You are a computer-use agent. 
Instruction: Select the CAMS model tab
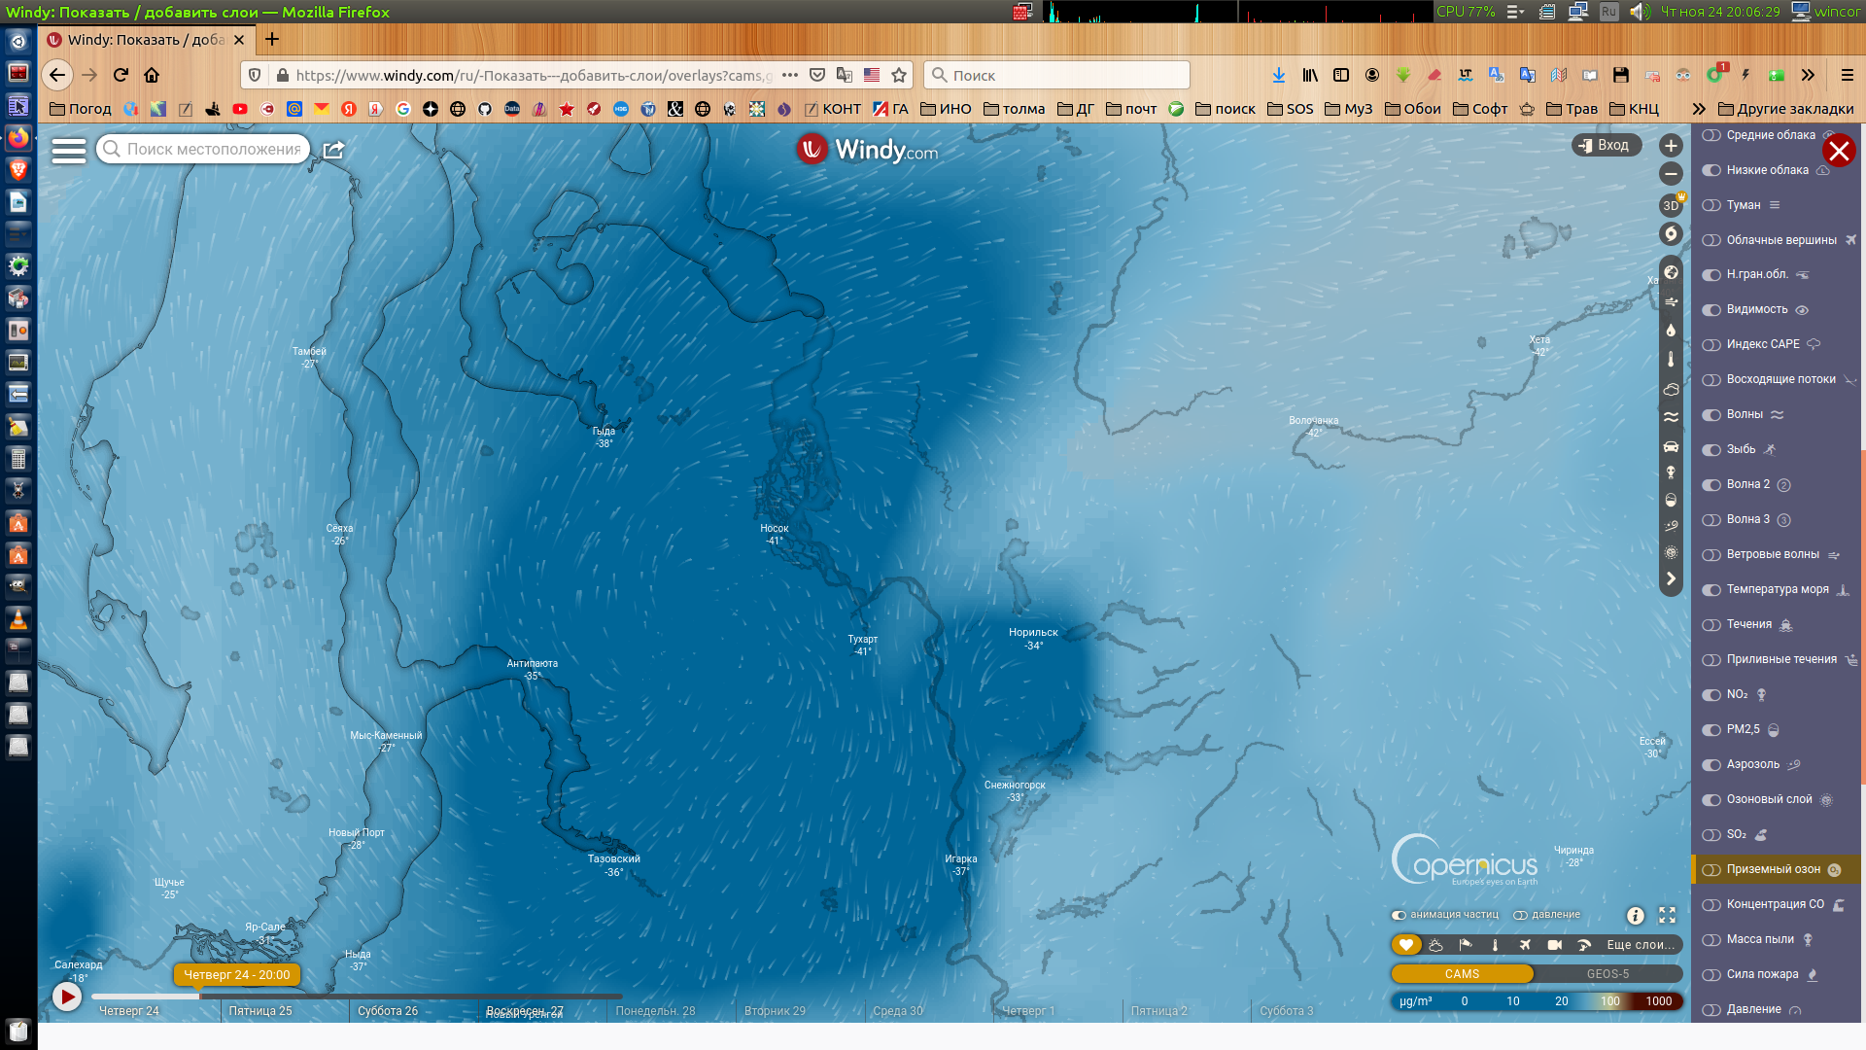1462,974
